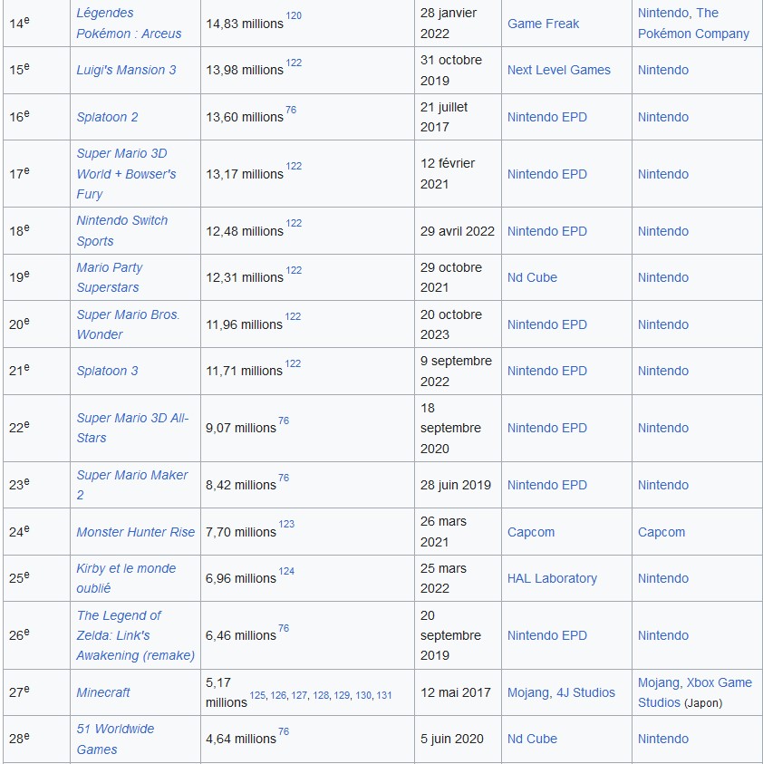Follow the Game Freak developer link
This screenshot has height=764, width=763.
pos(544,24)
